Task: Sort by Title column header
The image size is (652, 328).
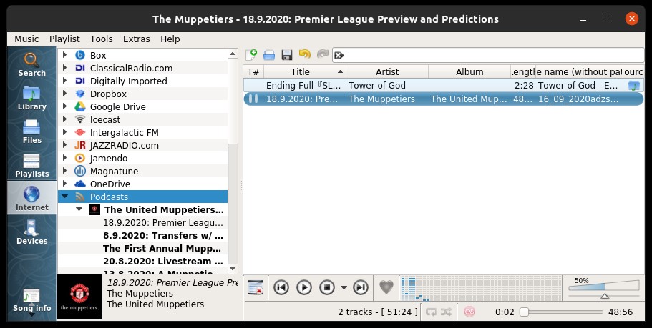Action: coord(305,72)
